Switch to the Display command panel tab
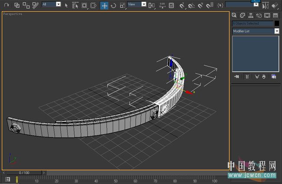Image resolution: width=282 pixels, height=184 pixels. click(267, 16)
